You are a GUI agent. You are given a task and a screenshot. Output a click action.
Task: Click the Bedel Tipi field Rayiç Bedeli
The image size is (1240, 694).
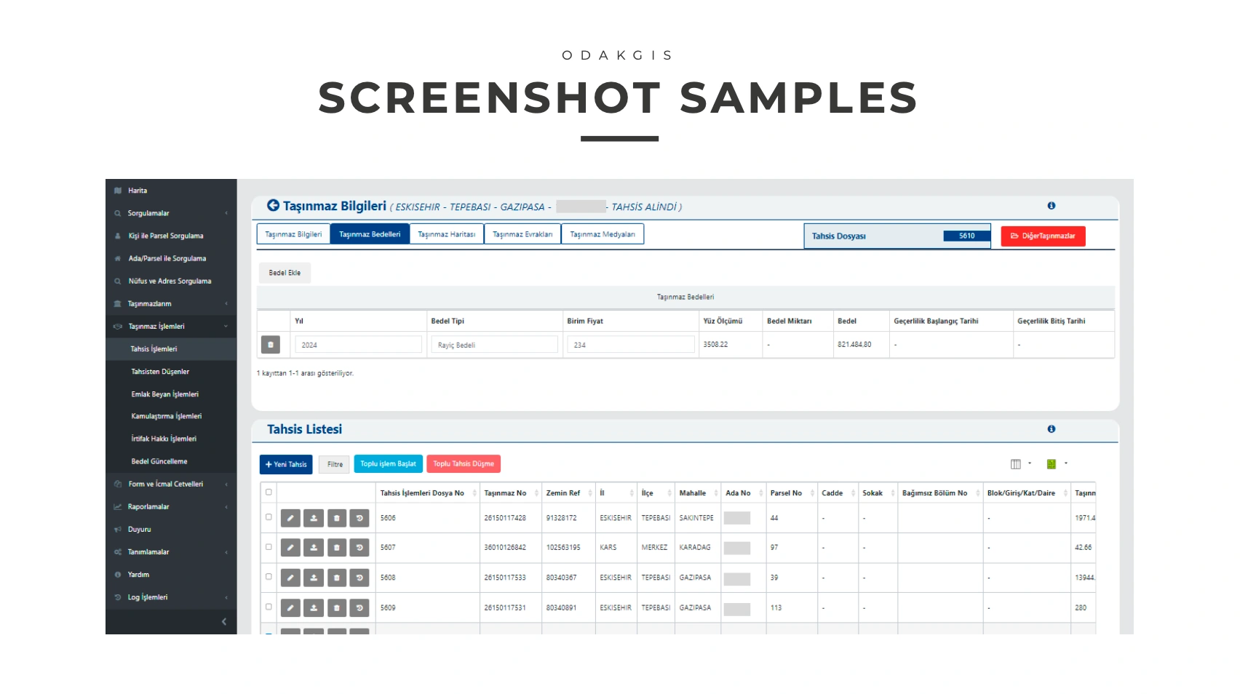pos(494,345)
